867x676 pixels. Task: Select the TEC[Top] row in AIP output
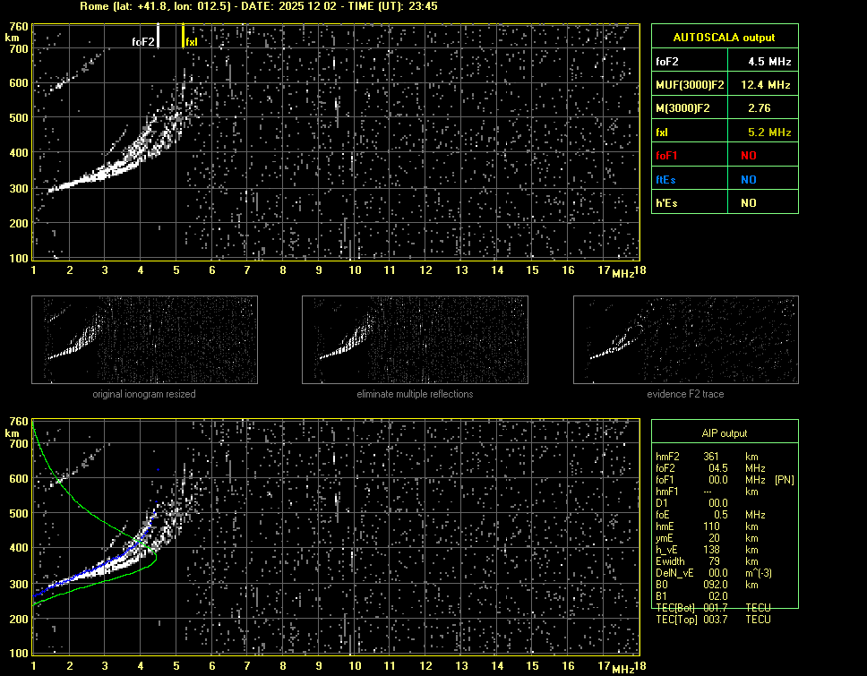pyautogui.click(x=713, y=620)
